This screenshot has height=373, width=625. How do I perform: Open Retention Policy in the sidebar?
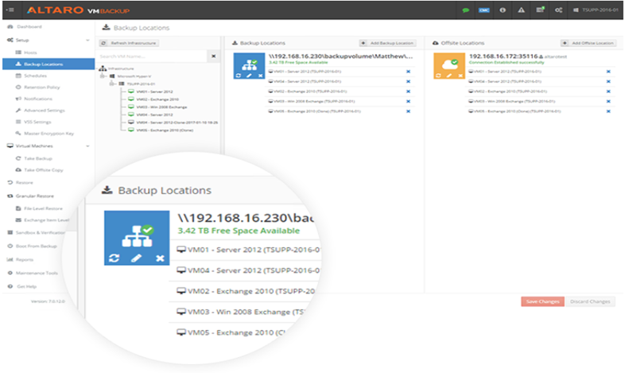point(37,87)
